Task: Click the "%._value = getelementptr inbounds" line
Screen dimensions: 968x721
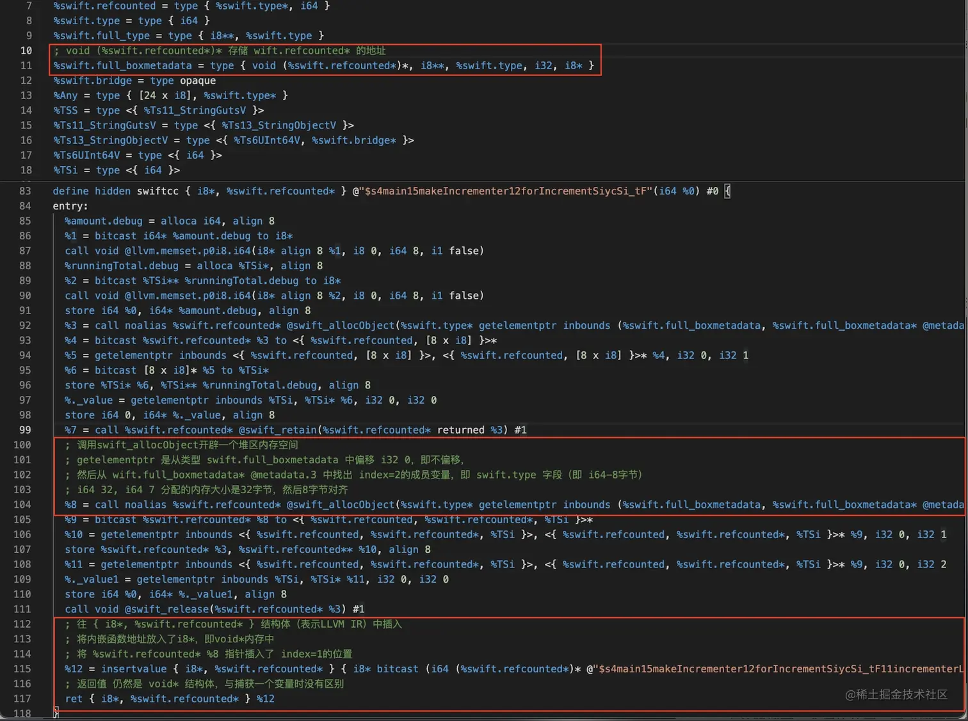Action: point(251,400)
